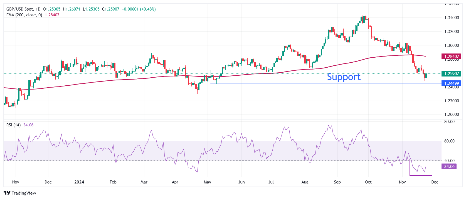Click the green 1.25907 current price tag

[x=451, y=74]
